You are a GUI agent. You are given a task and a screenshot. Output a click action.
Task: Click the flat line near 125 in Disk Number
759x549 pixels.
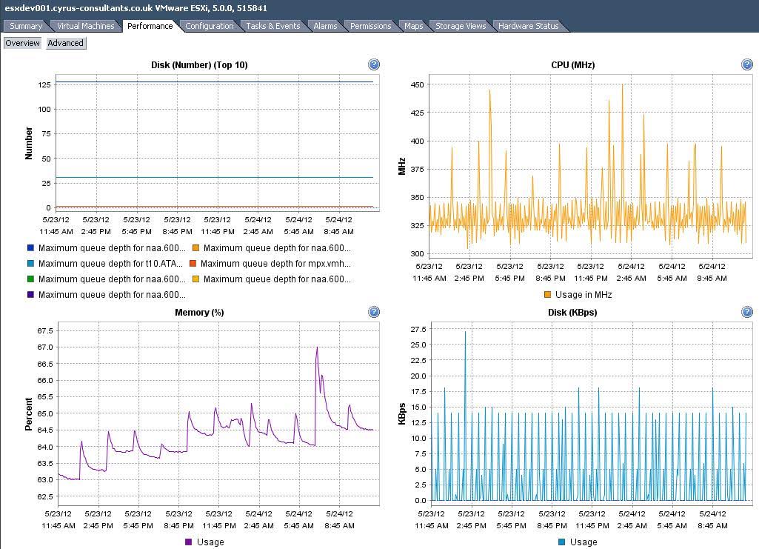[215, 82]
